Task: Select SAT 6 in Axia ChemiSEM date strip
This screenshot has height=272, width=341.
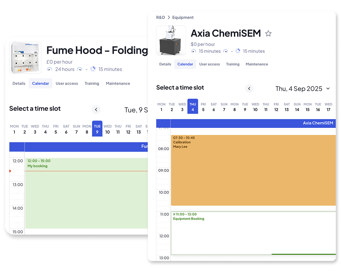Action: [214, 107]
